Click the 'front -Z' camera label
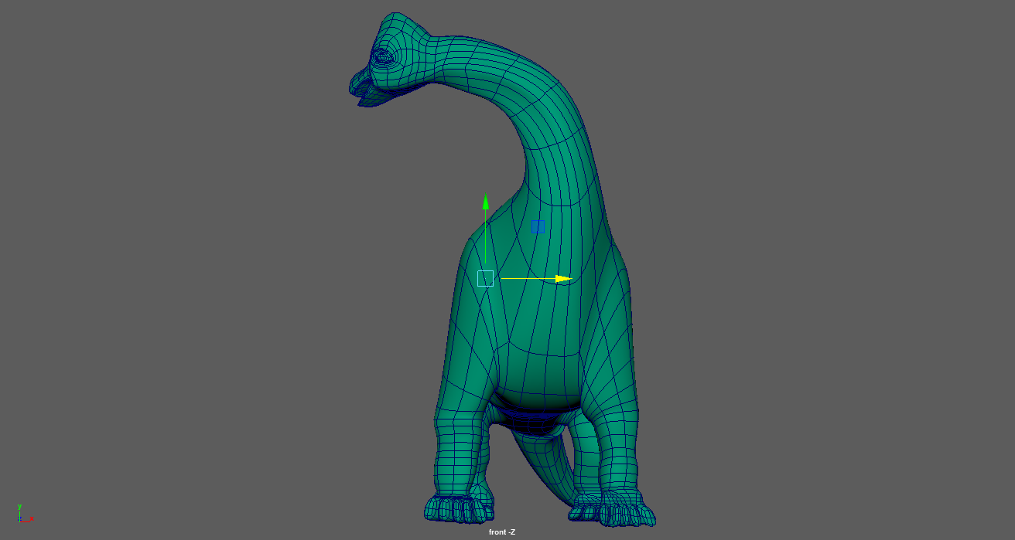 pos(502,532)
